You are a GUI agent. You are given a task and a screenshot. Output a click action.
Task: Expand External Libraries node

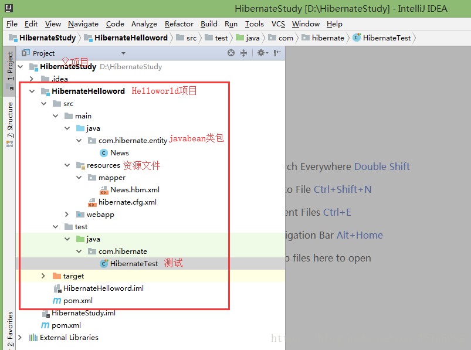click(x=20, y=337)
